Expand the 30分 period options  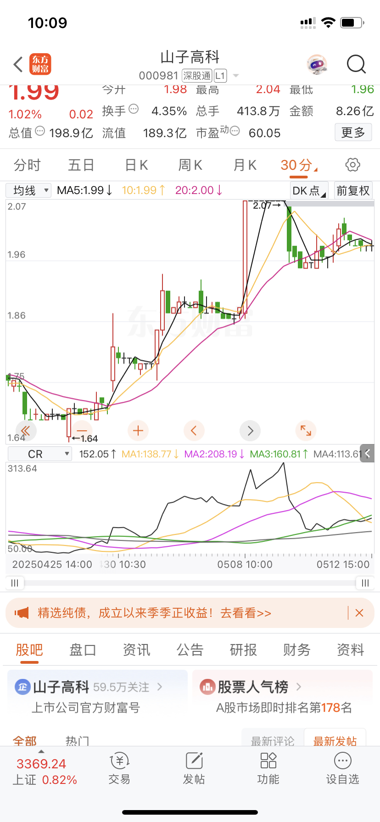pos(299,165)
